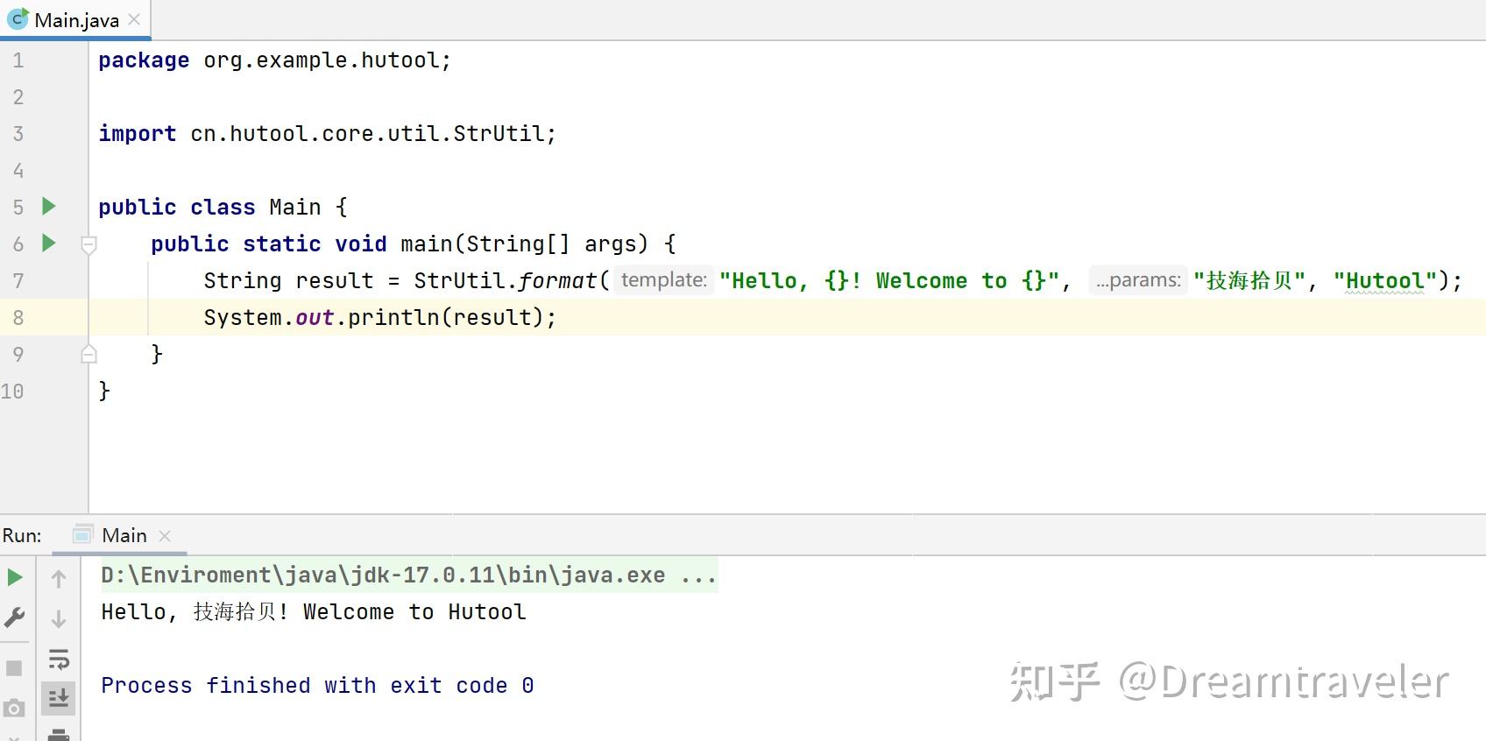Run class Main from line 5 gutter
This screenshot has height=741, width=1486.
coord(49,207)
